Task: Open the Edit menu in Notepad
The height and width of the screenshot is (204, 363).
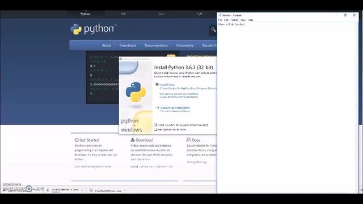Action: pos(226,20)
